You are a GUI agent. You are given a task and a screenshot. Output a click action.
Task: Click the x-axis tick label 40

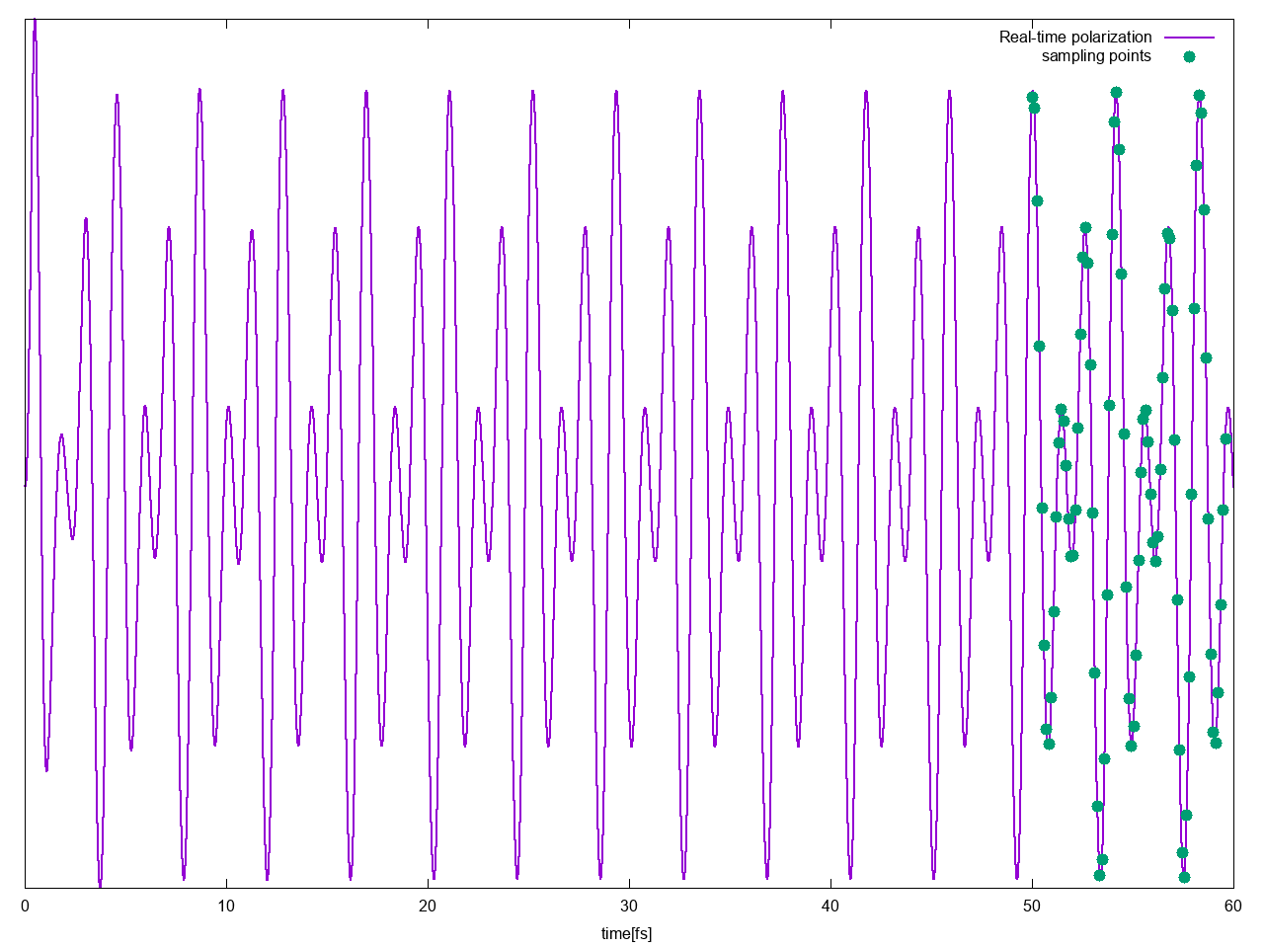click(x=830, y=906)
